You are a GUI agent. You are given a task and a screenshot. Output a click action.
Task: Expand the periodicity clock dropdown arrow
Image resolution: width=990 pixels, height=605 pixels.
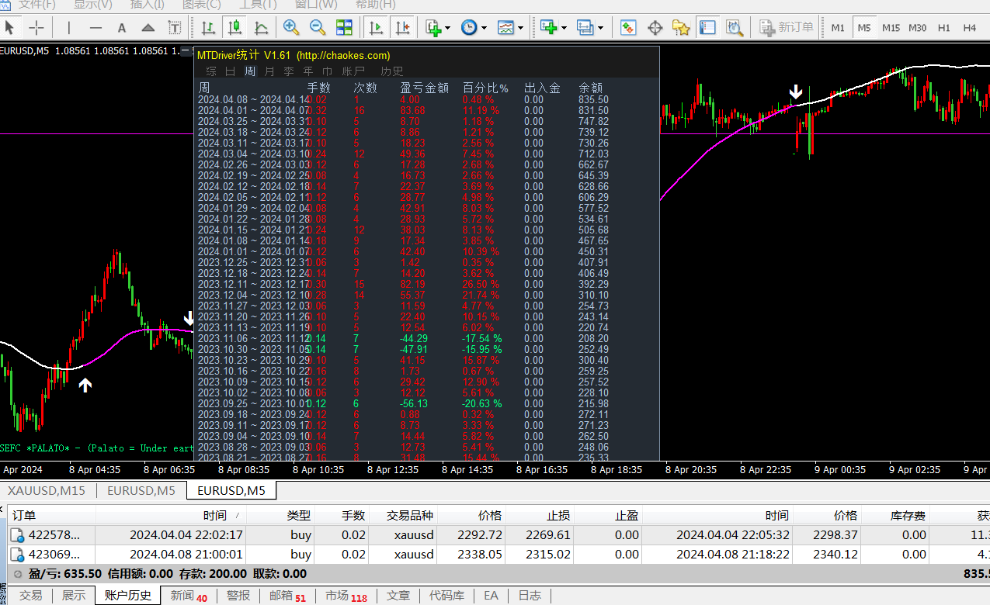tap(484, 28)
